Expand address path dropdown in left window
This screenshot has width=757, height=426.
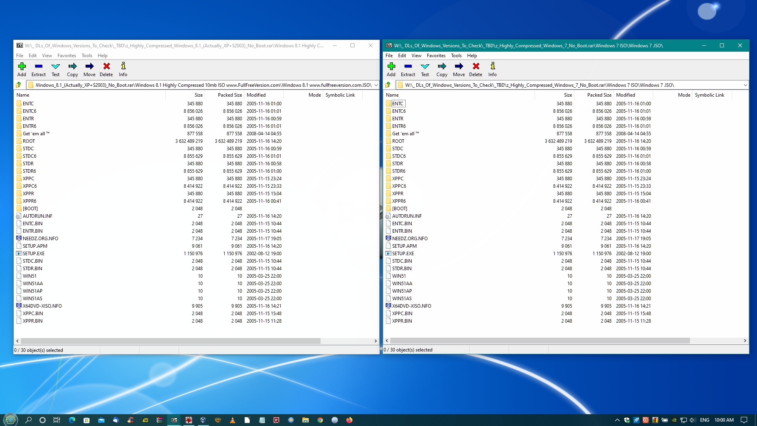(376, 85)
